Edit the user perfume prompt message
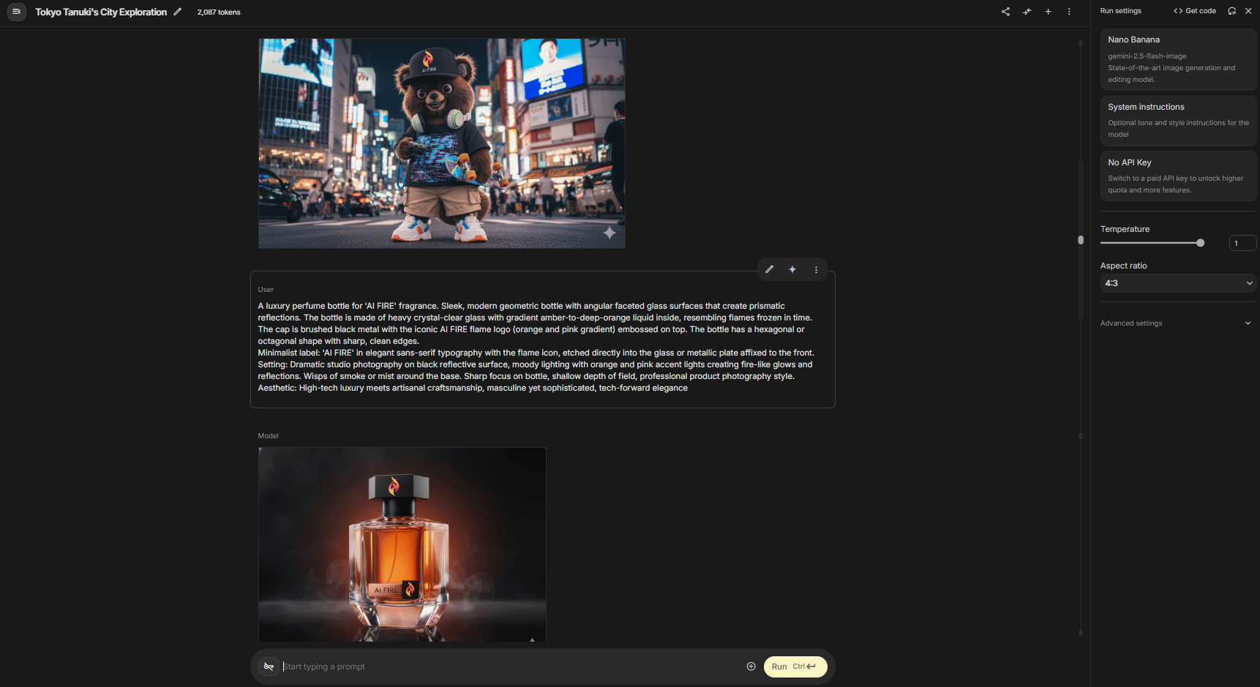Viewport: 1260px width, 687px height. [x=769, y=269]
